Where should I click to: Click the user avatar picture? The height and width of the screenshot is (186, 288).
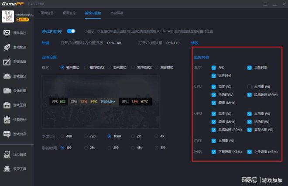(x=7, y=16)
